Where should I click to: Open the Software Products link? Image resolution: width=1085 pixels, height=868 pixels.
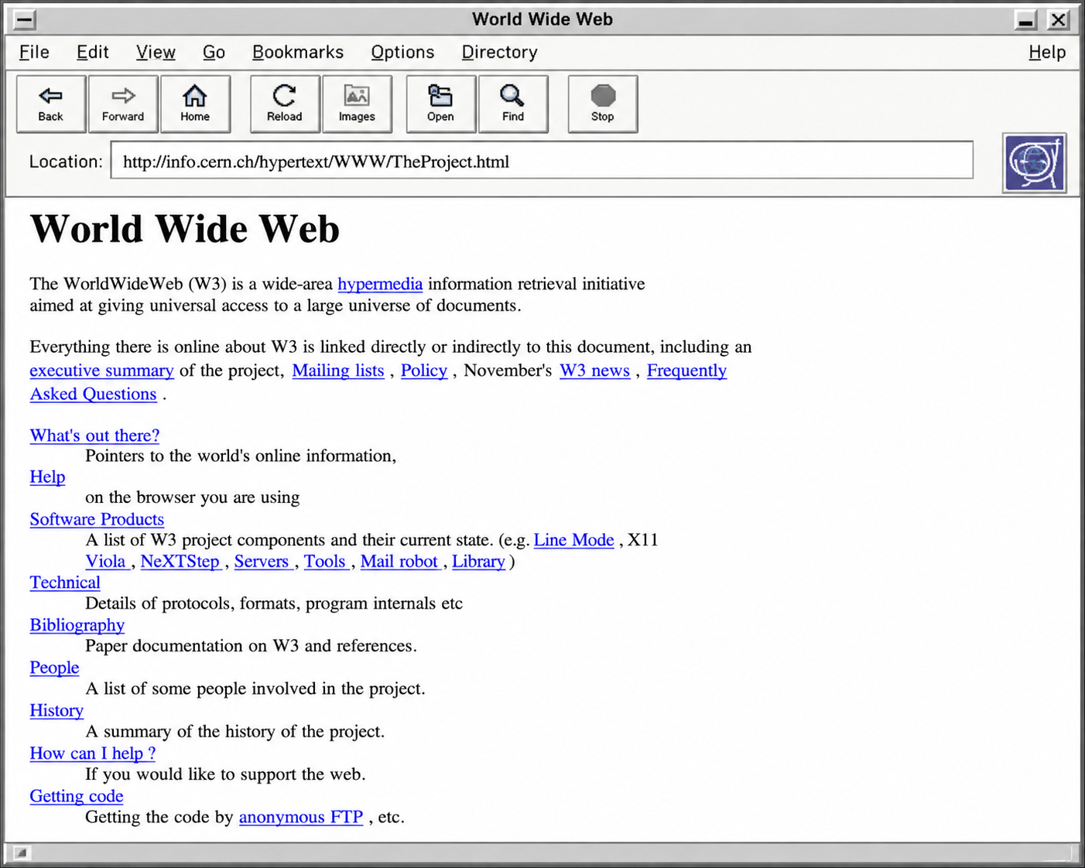point(97,519)
